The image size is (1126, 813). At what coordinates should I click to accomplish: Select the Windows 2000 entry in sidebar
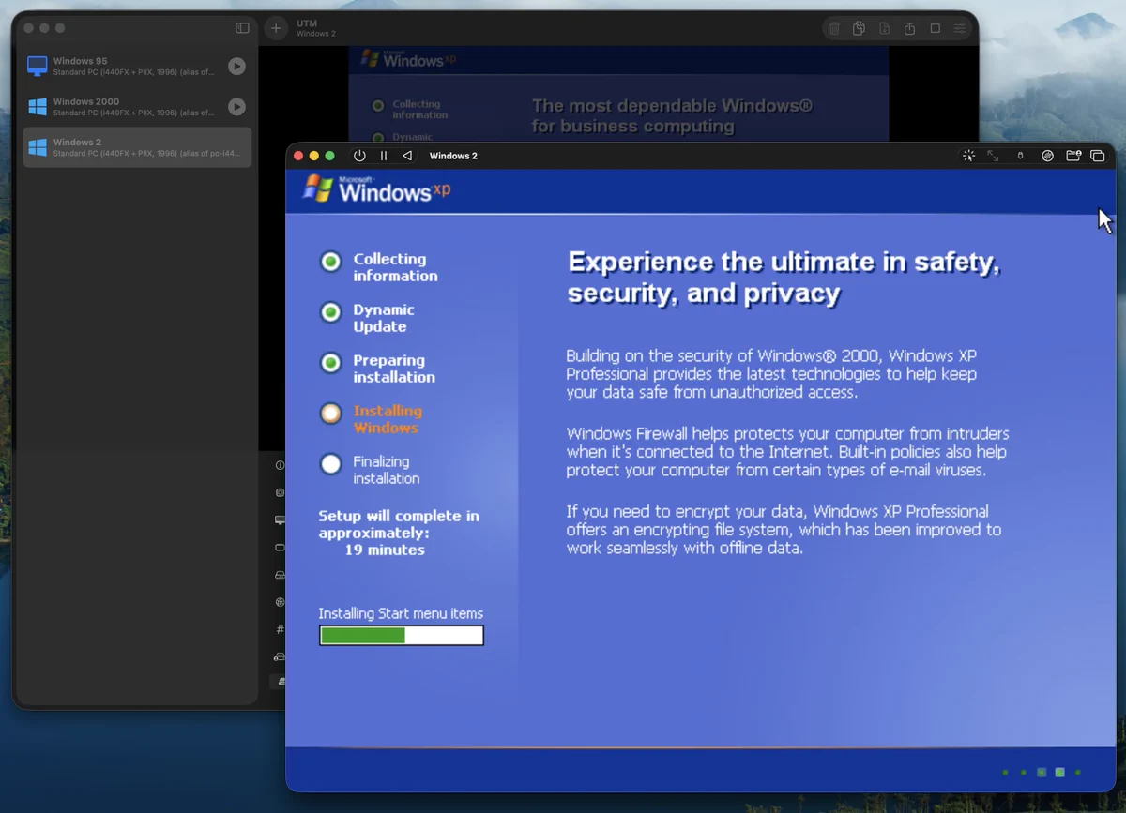coord(137,107)
